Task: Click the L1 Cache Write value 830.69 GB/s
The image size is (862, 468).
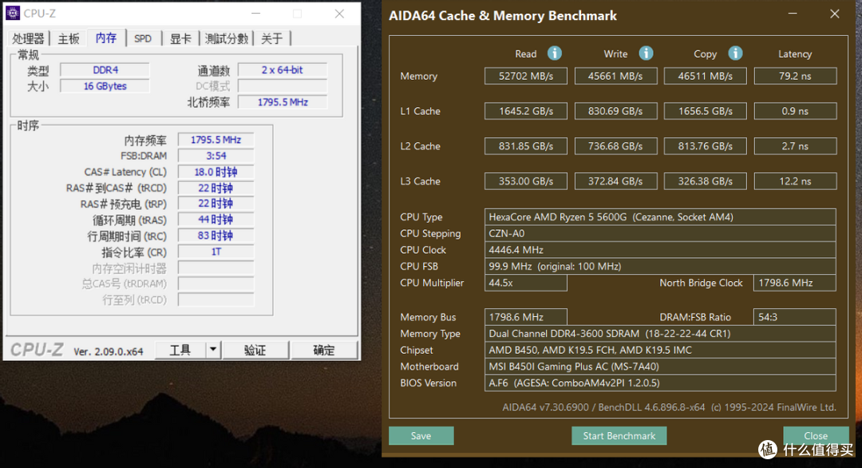Action: pyautogui.click(x=615, y=111)
